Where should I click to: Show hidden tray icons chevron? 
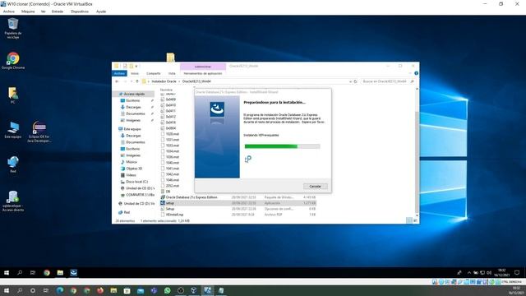(x=469, y=272)
